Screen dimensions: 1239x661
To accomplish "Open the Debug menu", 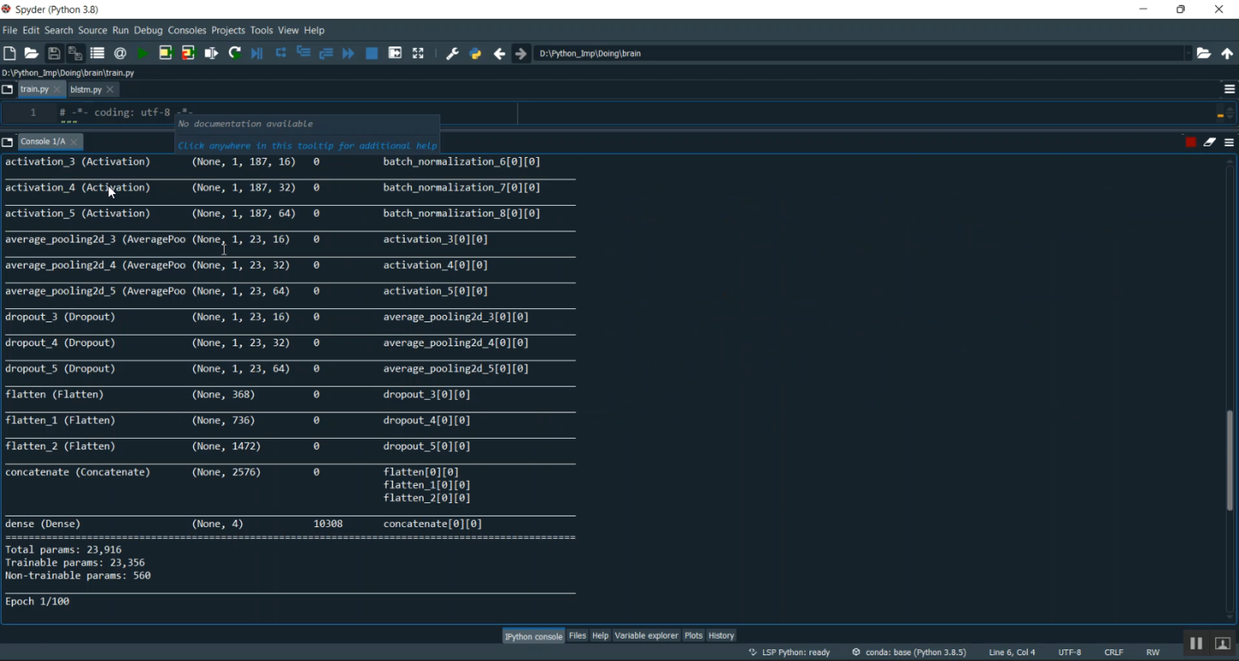I will pyautogui.click(x=148, y=31).
